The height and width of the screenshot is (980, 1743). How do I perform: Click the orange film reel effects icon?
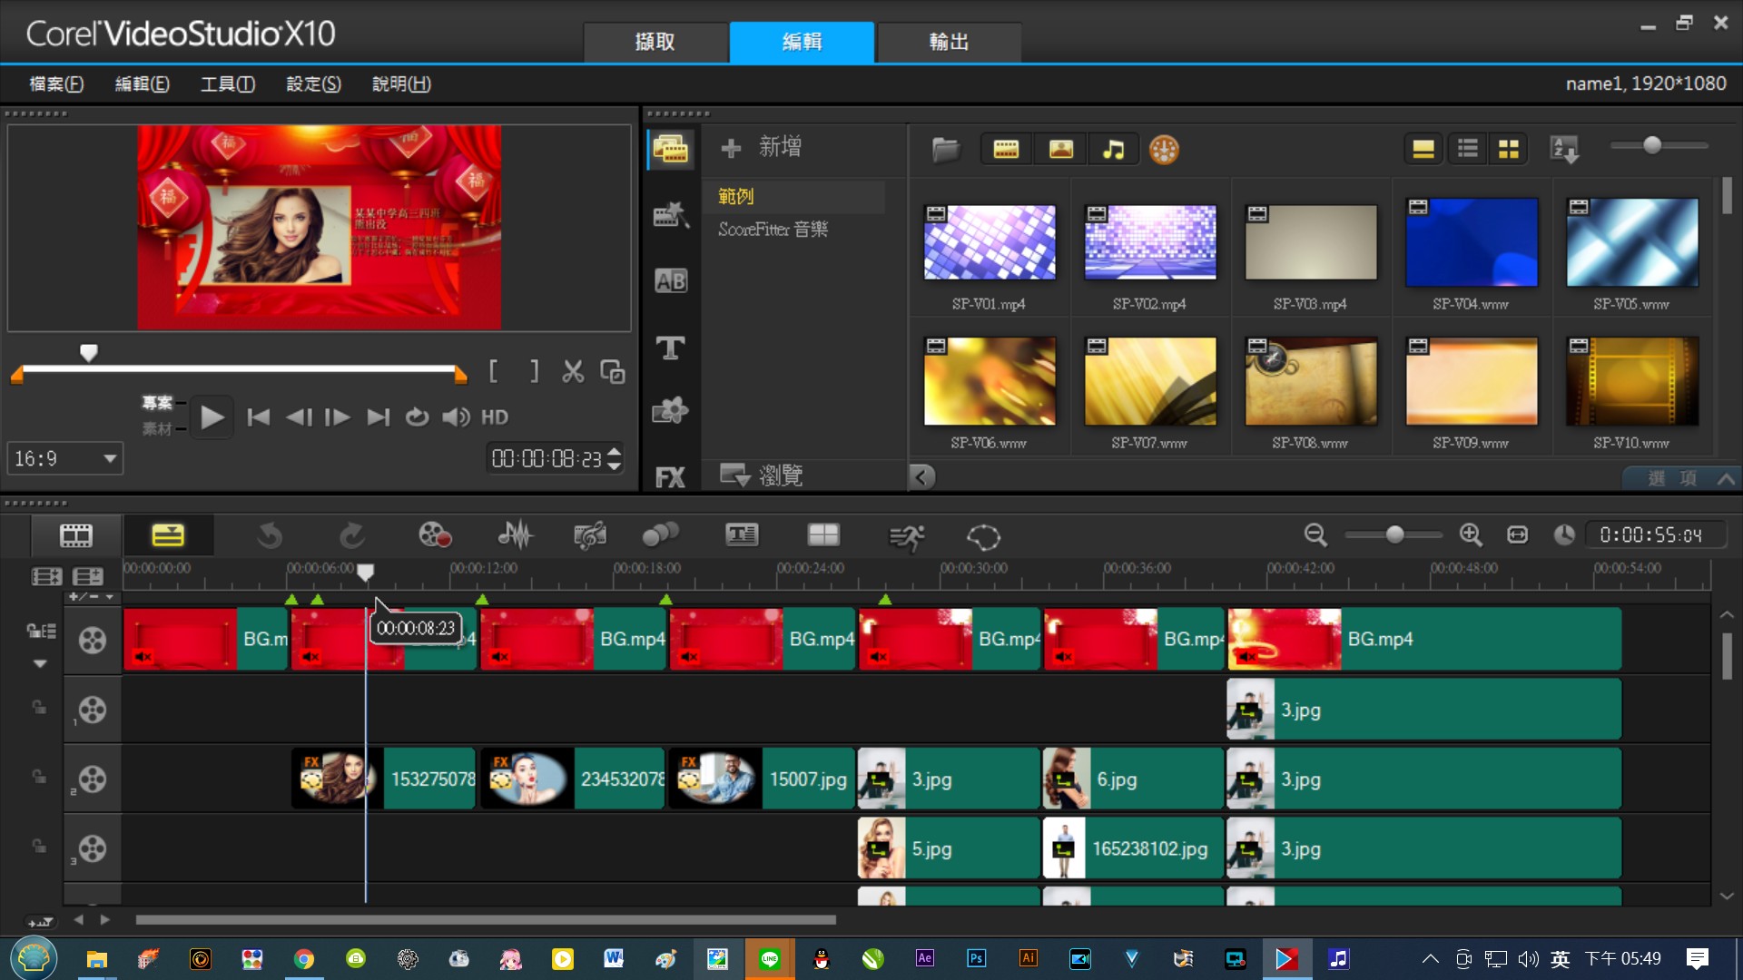click(x=1164, y=149)
